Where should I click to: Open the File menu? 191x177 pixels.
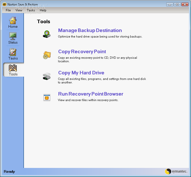point(8,10)
